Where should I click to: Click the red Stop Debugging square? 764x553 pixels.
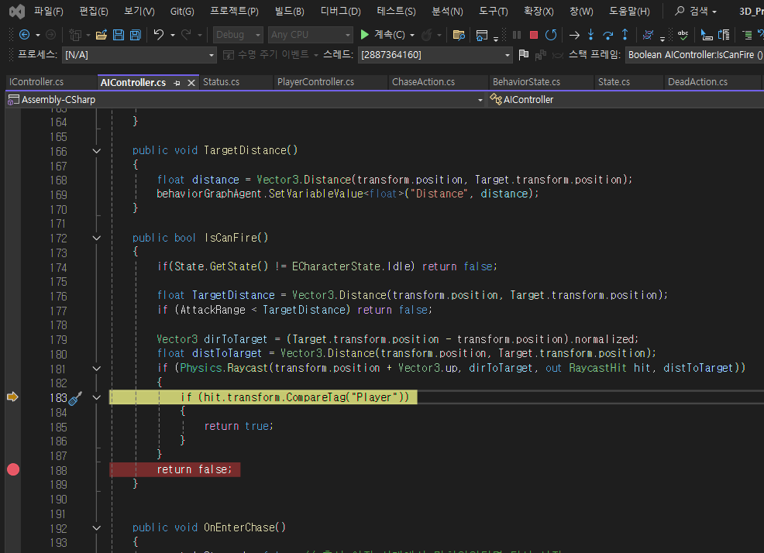534,35
